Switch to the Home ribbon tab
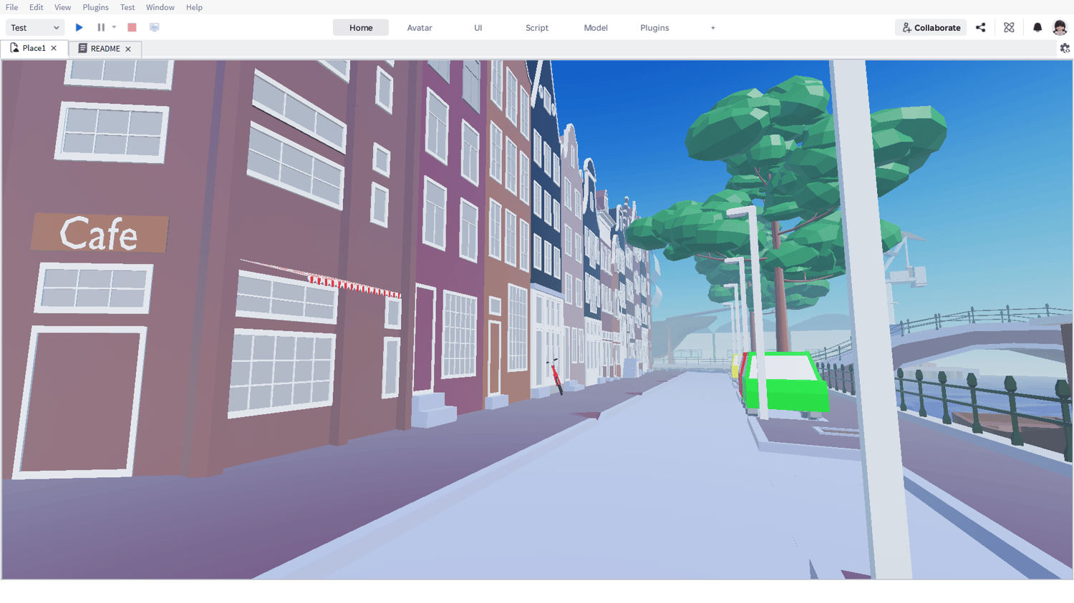 (x=361, y=28)
